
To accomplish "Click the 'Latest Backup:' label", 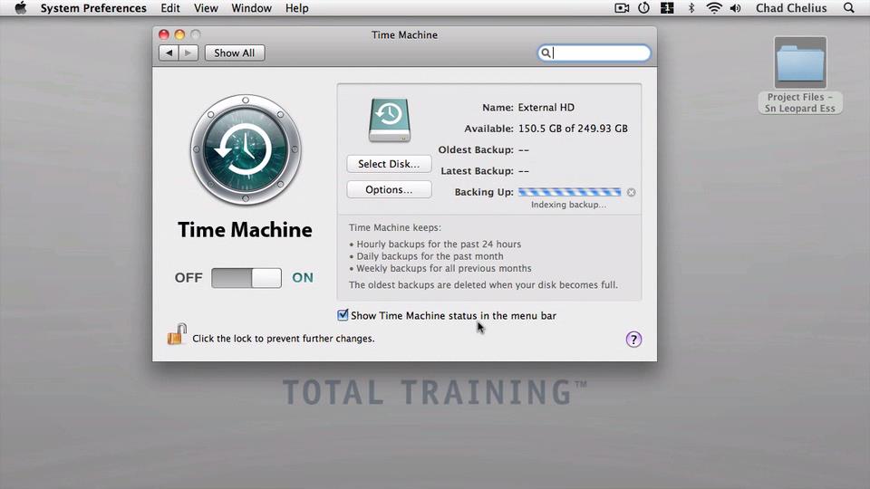I will [x=478, y=171].
